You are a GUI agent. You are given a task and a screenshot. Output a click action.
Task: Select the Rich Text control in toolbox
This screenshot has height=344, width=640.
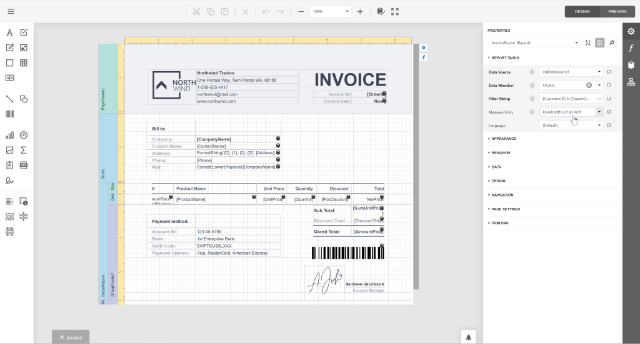point(10,47)
